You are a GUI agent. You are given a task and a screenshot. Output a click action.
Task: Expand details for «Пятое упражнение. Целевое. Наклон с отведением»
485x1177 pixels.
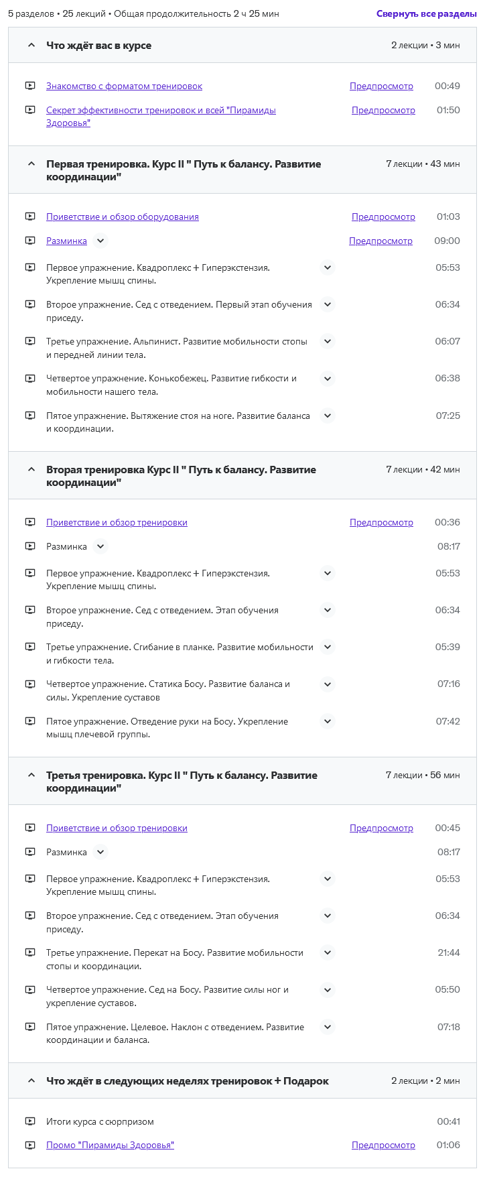click(328, 1027)
